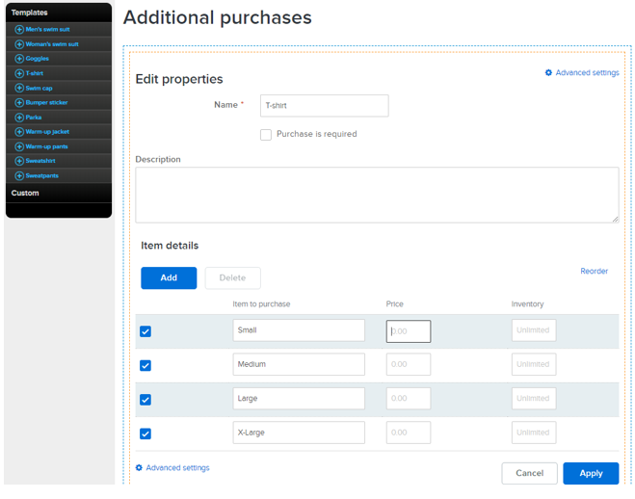Click the X-Large item name field

click(x=299, y=433)
